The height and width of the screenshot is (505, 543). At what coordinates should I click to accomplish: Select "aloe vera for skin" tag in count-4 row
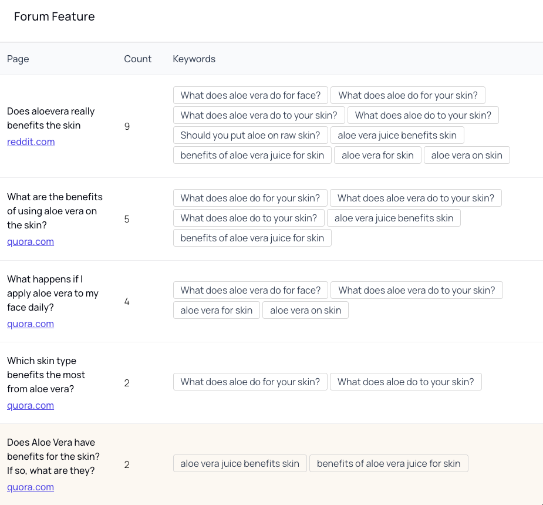216,310
